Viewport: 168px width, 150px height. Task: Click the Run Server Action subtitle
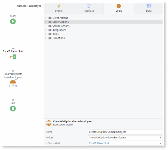coord(63,125)
